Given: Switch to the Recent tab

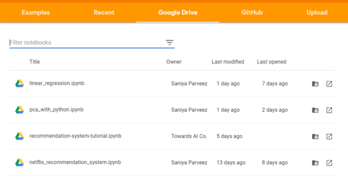Looking at the screenshot, I should (104, 12).
